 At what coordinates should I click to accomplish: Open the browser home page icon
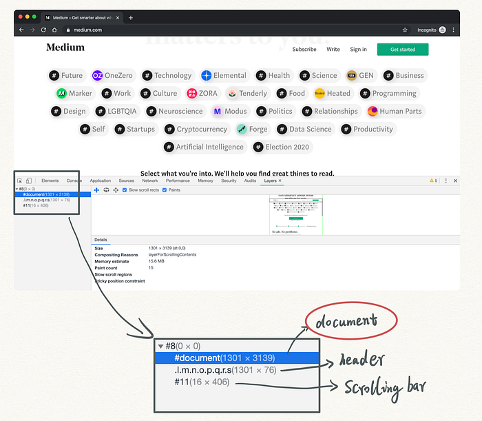coord(54,30)
